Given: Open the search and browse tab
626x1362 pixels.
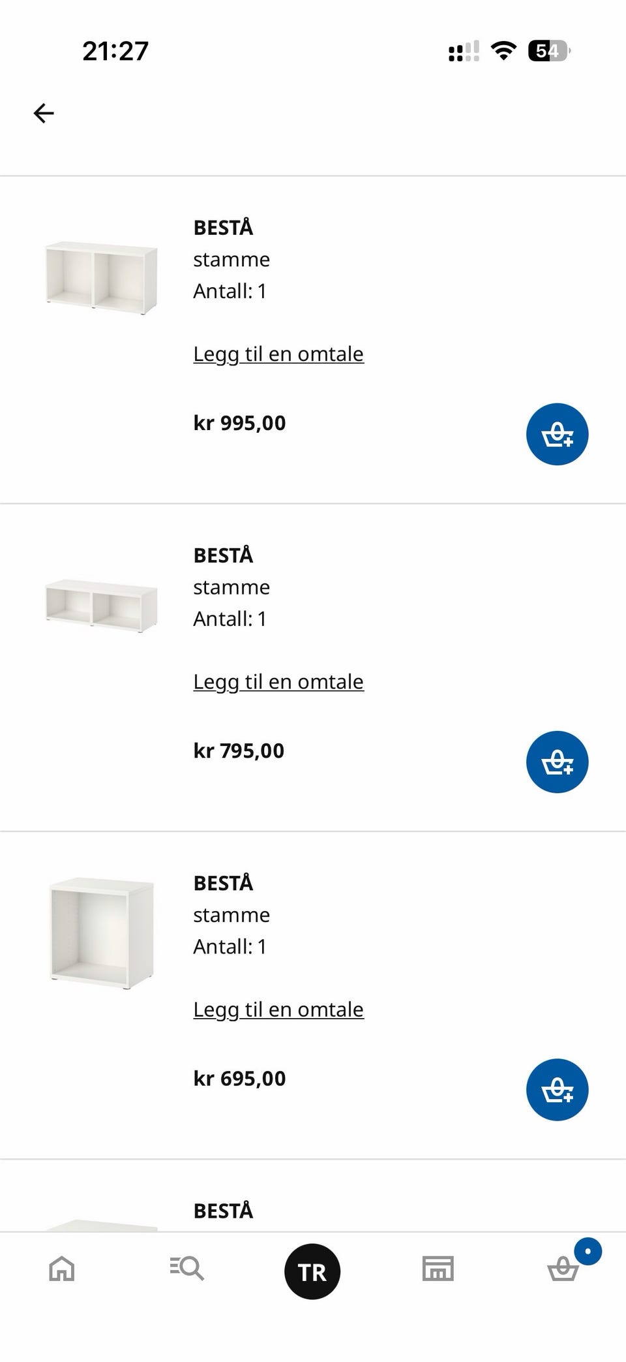Looking at the screenshot, I should (x=187, y=1269).
